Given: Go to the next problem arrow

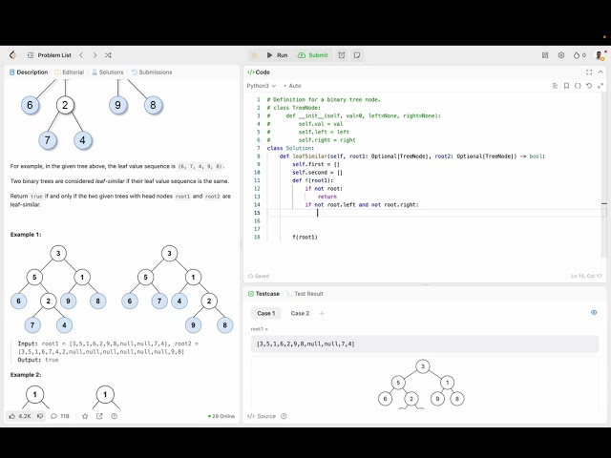Looking at the screenshot, I should 94,55.
